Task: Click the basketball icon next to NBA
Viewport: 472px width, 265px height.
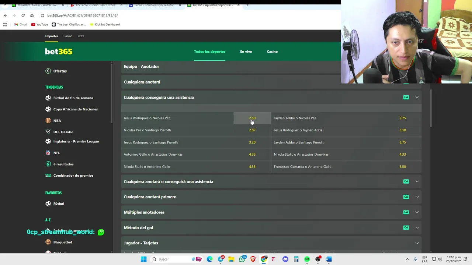Action: [x=48, y=121]
